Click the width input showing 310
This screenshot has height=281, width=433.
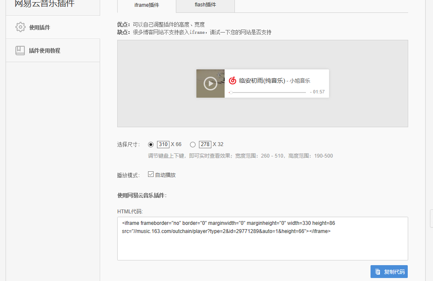pyautogui.click(x=163, y=144)
